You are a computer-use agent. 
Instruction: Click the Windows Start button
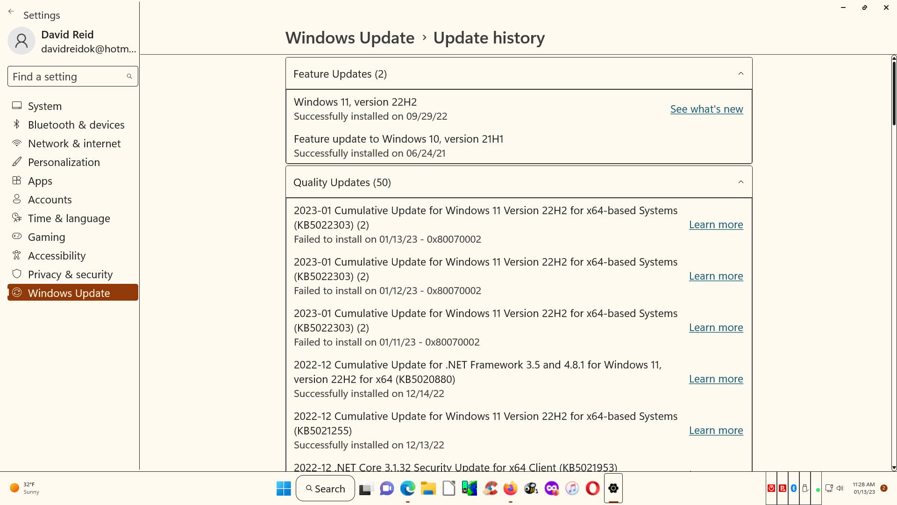click(284, 489)
